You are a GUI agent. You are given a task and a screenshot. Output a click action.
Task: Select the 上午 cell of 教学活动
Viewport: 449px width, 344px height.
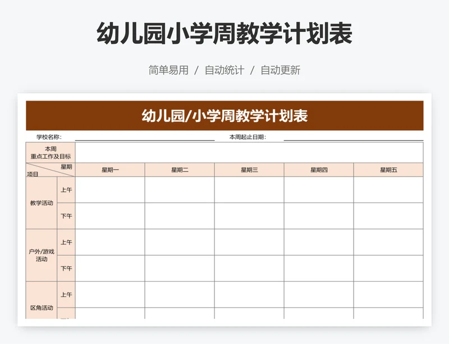coord(66,190)
